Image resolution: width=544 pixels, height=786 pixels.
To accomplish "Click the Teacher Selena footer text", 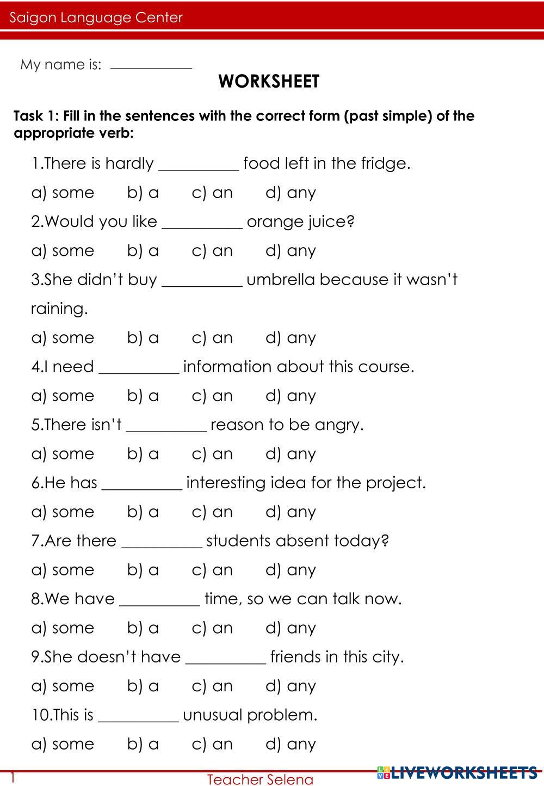I will pyautogui.click(x=260, y=779).
